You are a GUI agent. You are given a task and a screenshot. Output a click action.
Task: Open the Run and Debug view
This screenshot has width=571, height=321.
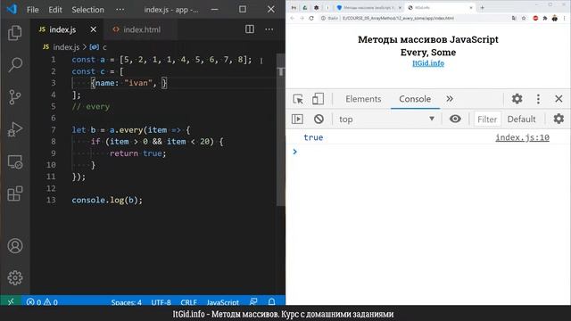click(x=15, y=129)
